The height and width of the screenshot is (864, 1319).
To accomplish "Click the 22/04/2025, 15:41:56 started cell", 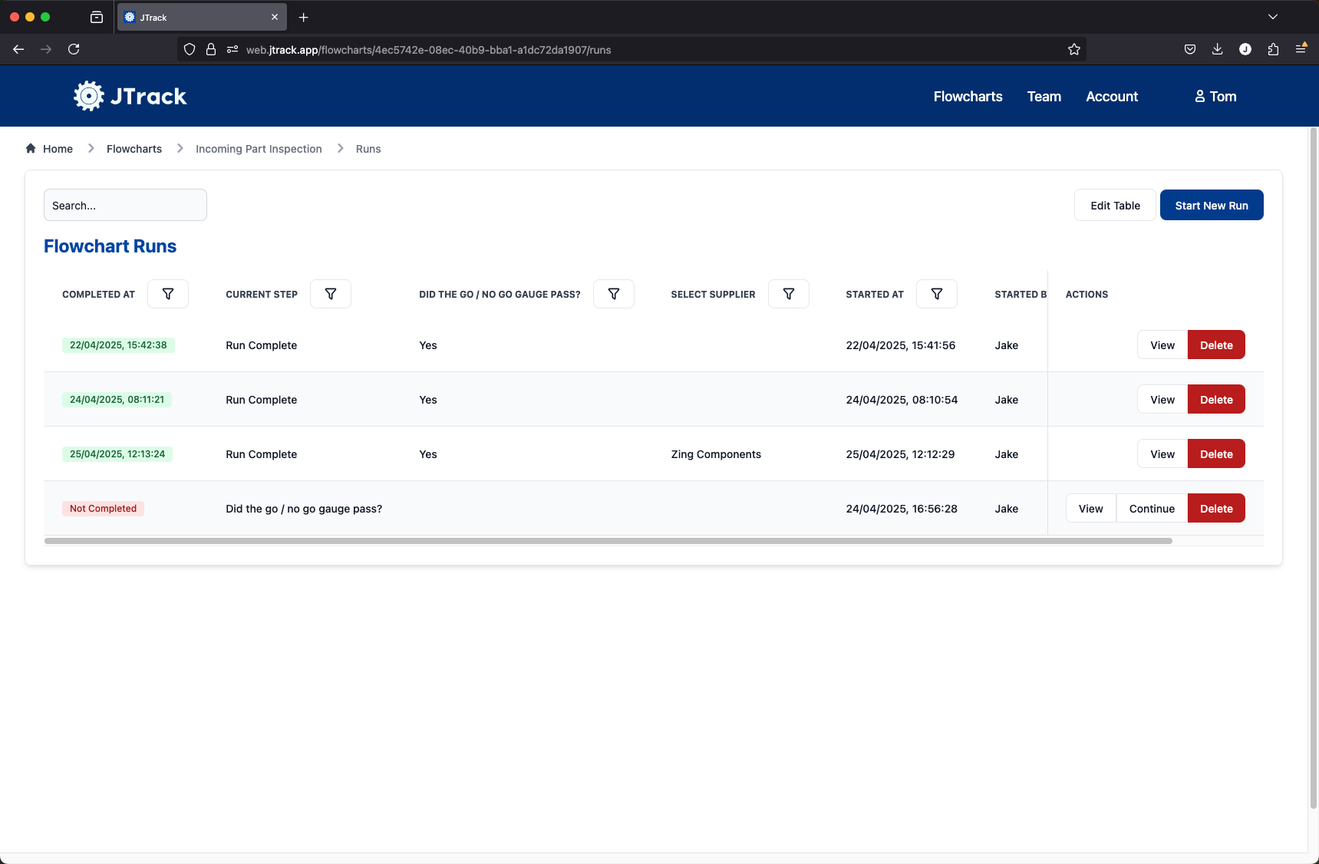I will 900,345.
